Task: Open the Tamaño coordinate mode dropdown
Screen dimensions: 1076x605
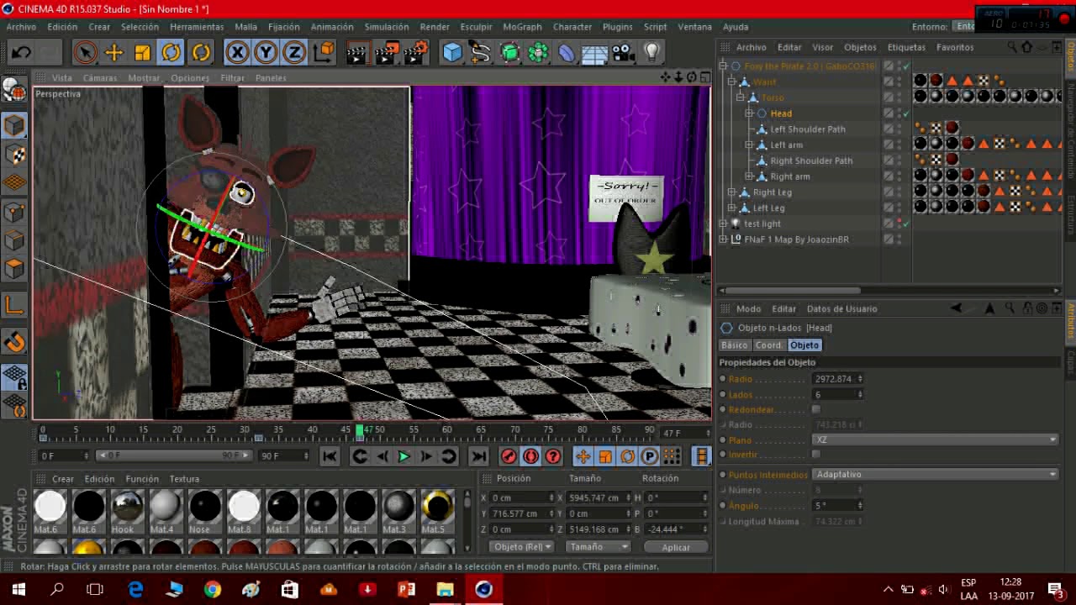Action: [598, 547]
